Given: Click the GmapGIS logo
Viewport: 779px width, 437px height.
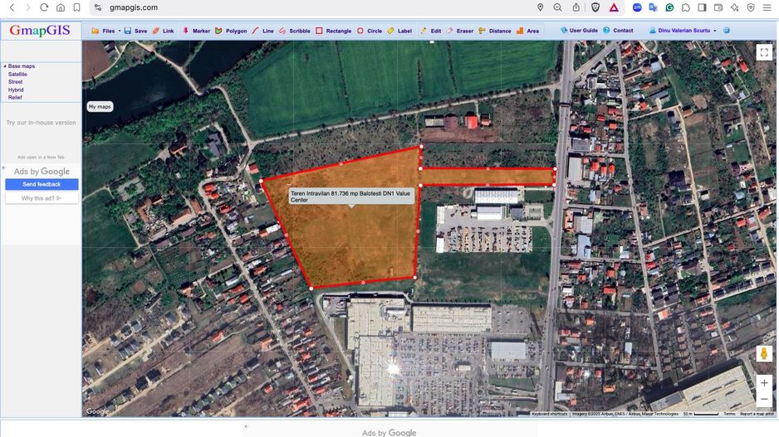Looking at the screenshot, I should tap(40, 30).
